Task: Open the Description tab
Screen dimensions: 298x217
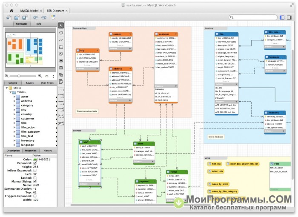Action: click(13, 151)
